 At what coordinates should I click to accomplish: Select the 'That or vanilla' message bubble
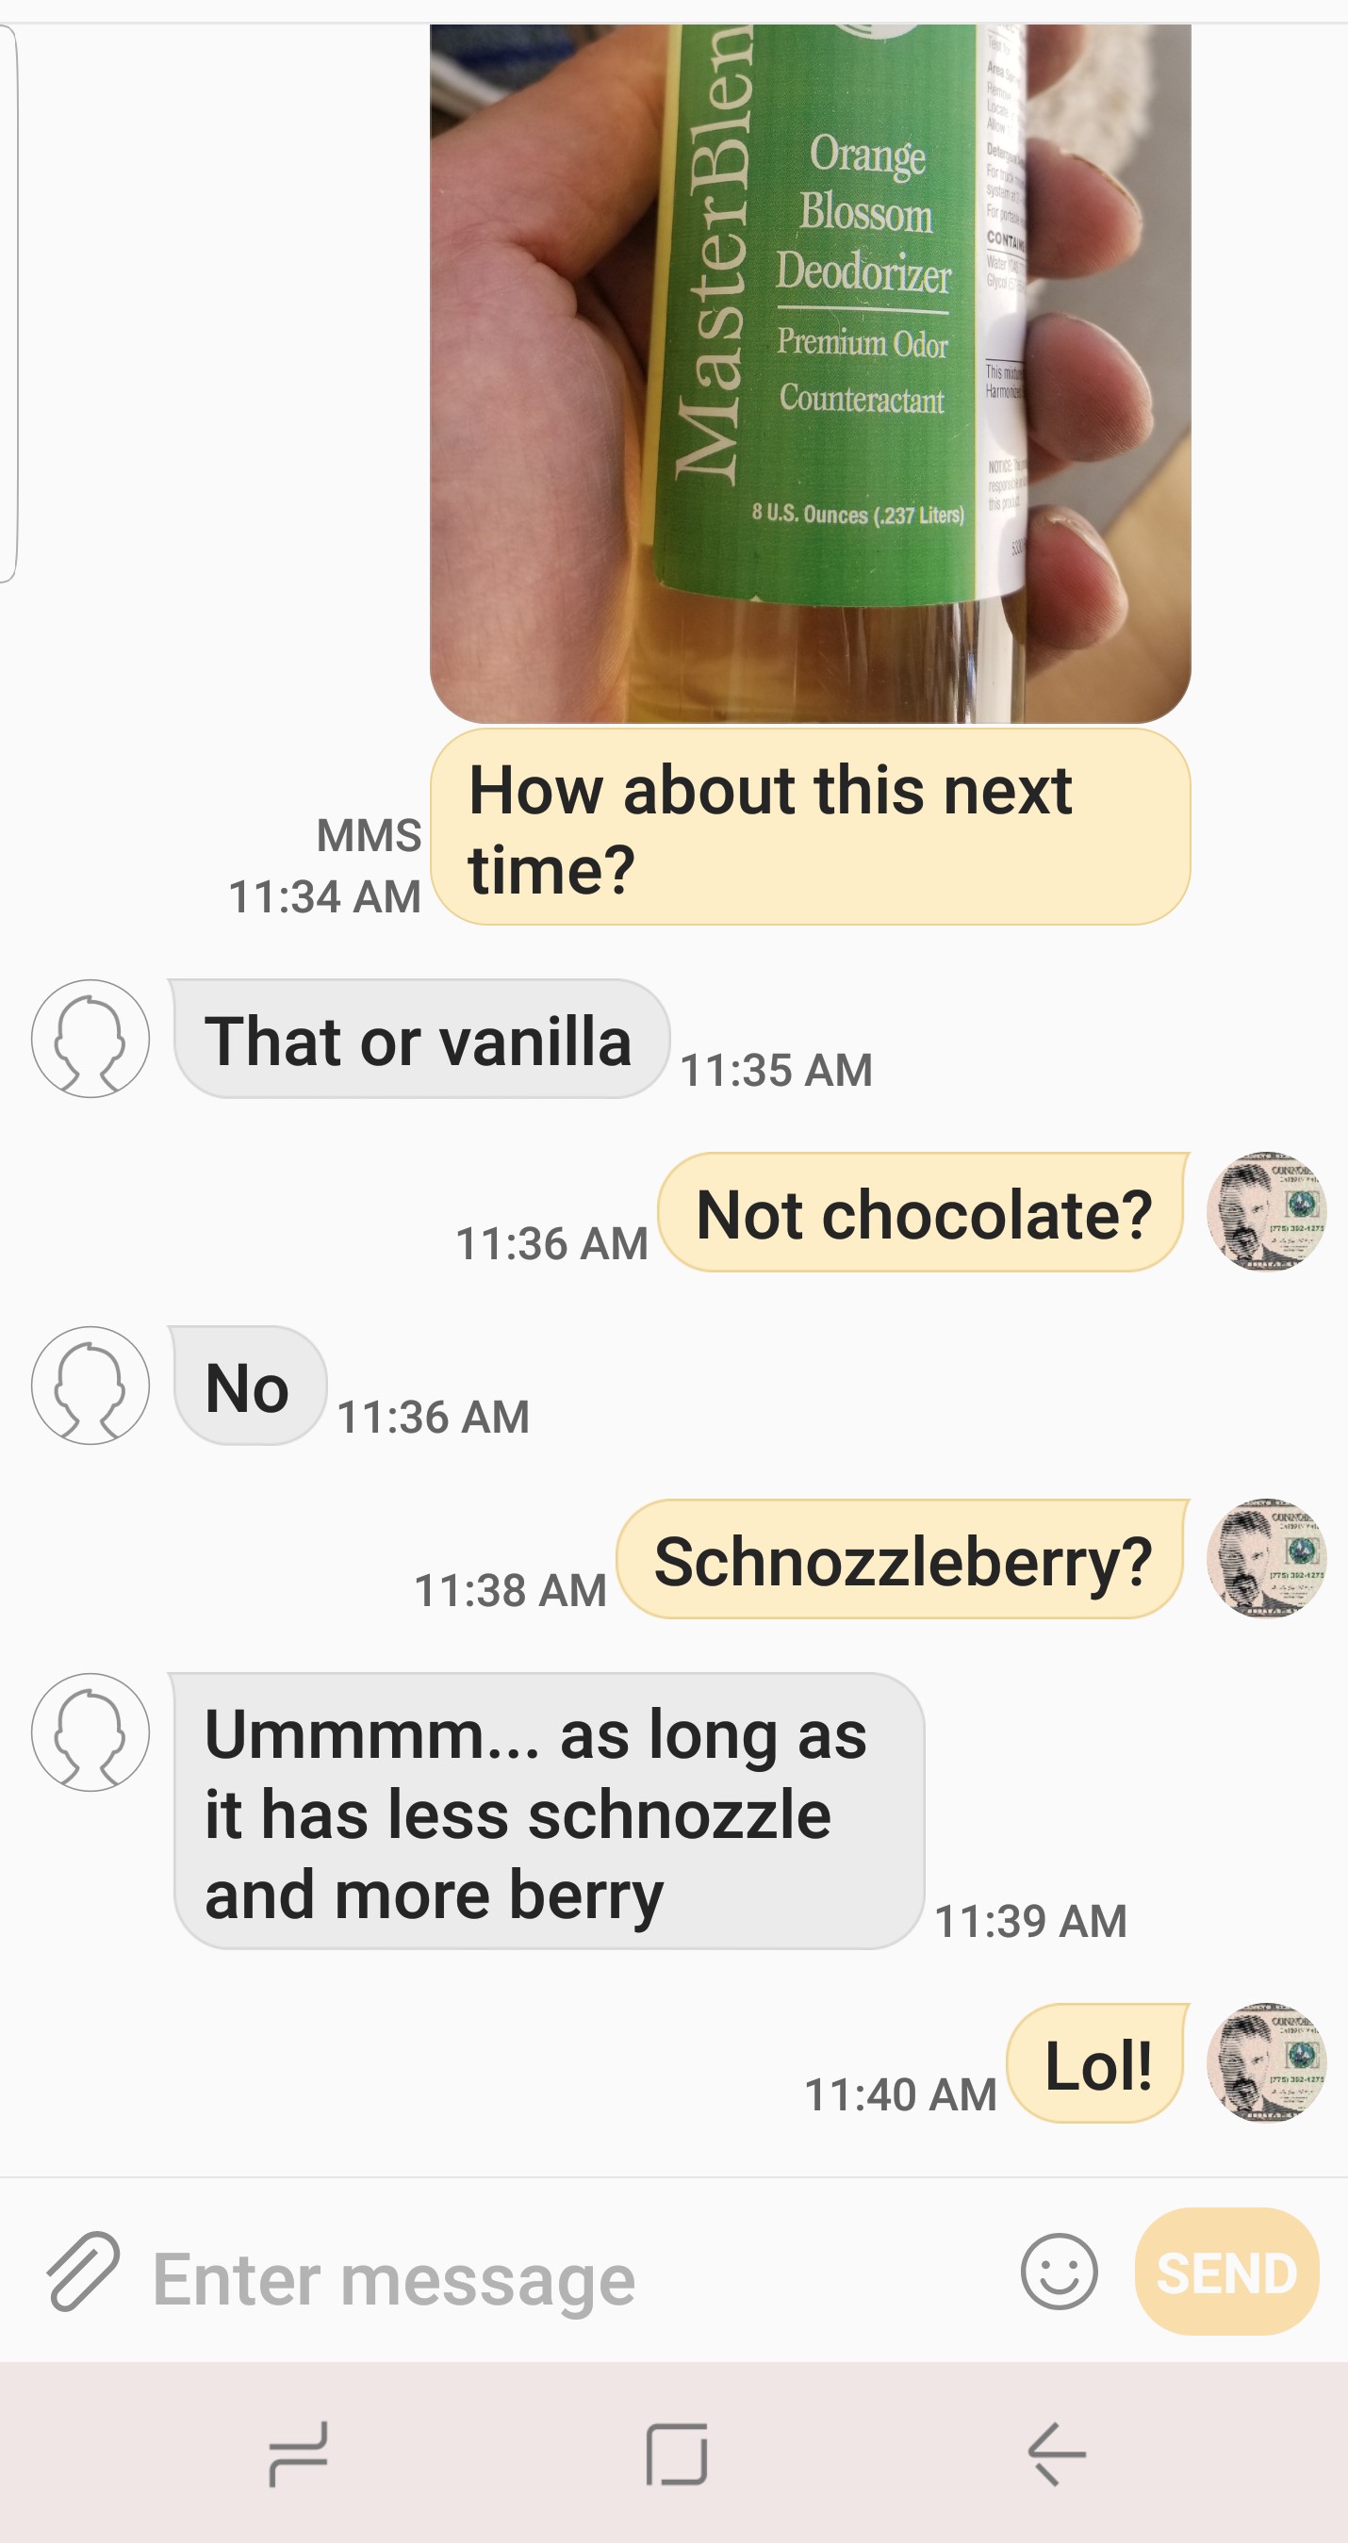point(420,1039)
